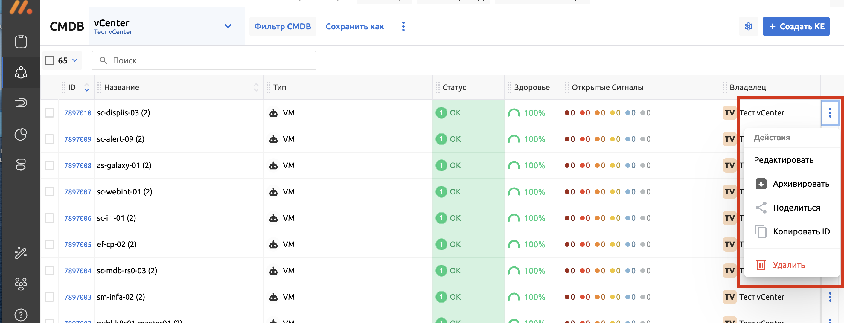Open the ID link 7897006
This screenshot has height=323, width=844.
tap(78, 218)
